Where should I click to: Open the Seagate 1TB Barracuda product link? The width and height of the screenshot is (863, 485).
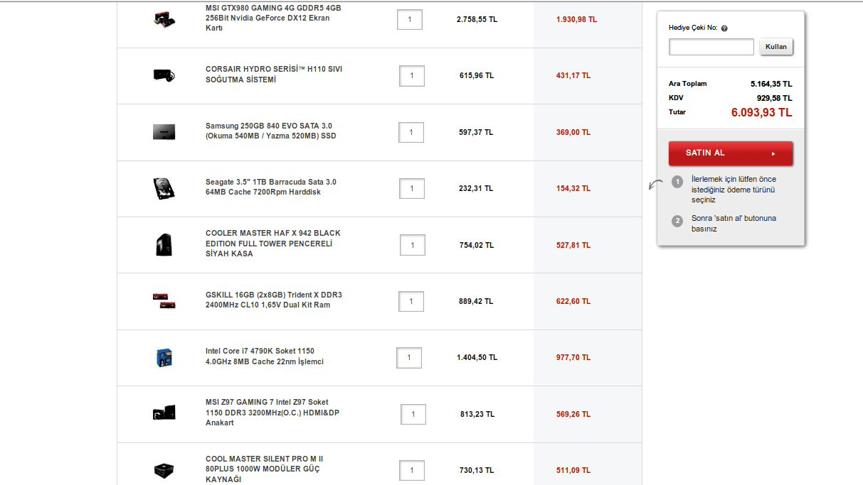click(271, 187)
